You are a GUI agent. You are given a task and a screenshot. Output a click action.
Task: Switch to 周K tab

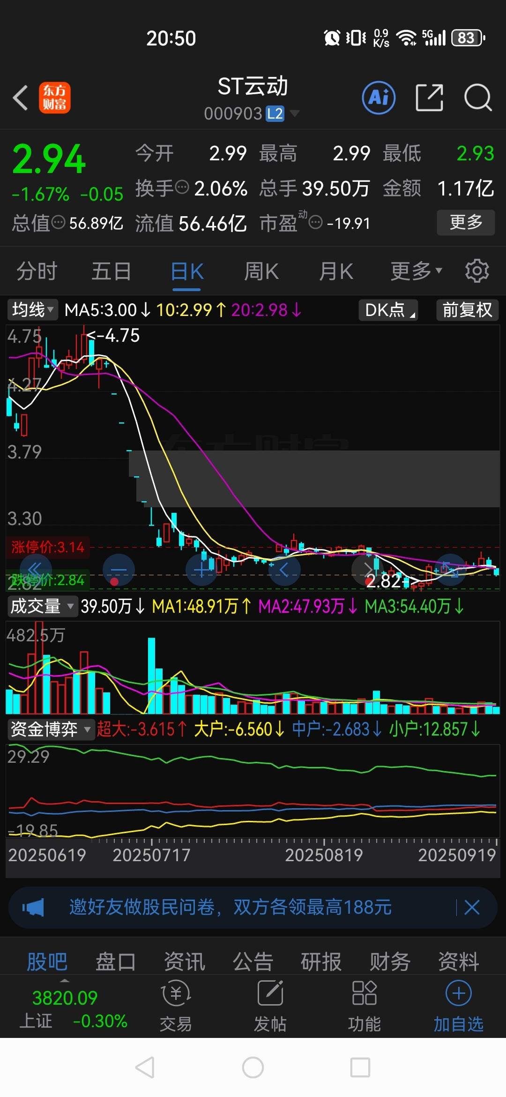click(x=261, y=270)
